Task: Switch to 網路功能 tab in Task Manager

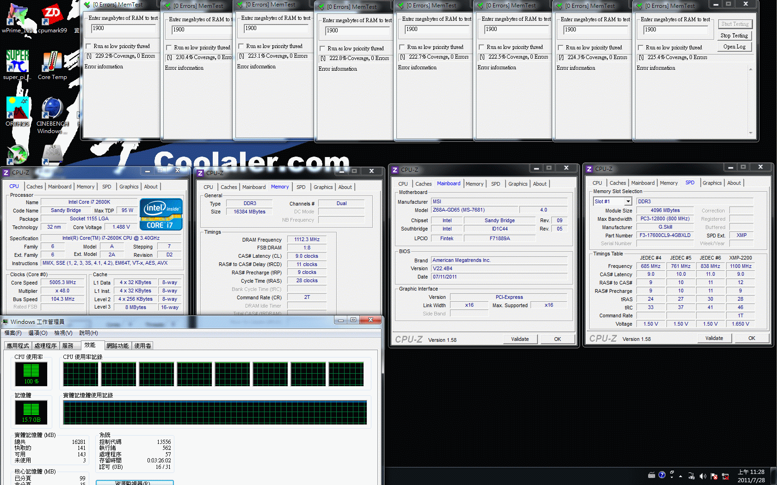Action: point(117,346)
